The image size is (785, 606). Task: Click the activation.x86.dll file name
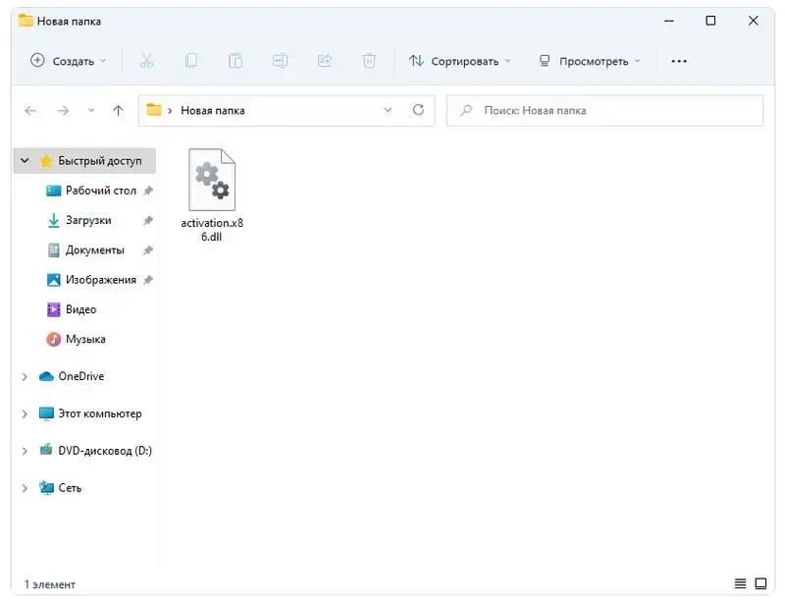point(212,230)
